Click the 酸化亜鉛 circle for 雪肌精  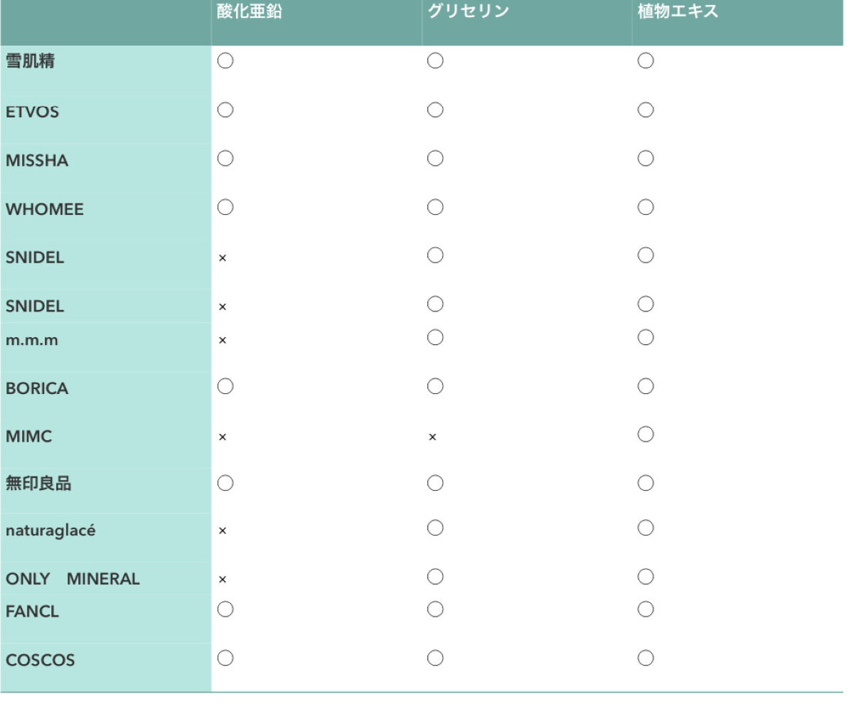225,61
